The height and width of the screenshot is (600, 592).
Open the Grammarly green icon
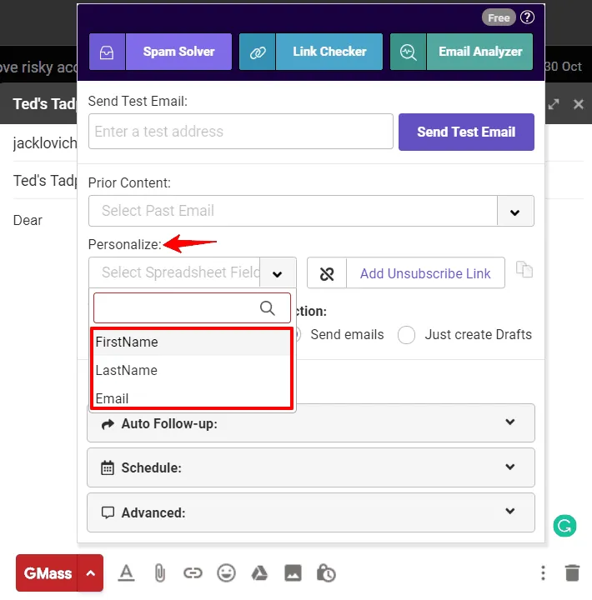point(564,526)
